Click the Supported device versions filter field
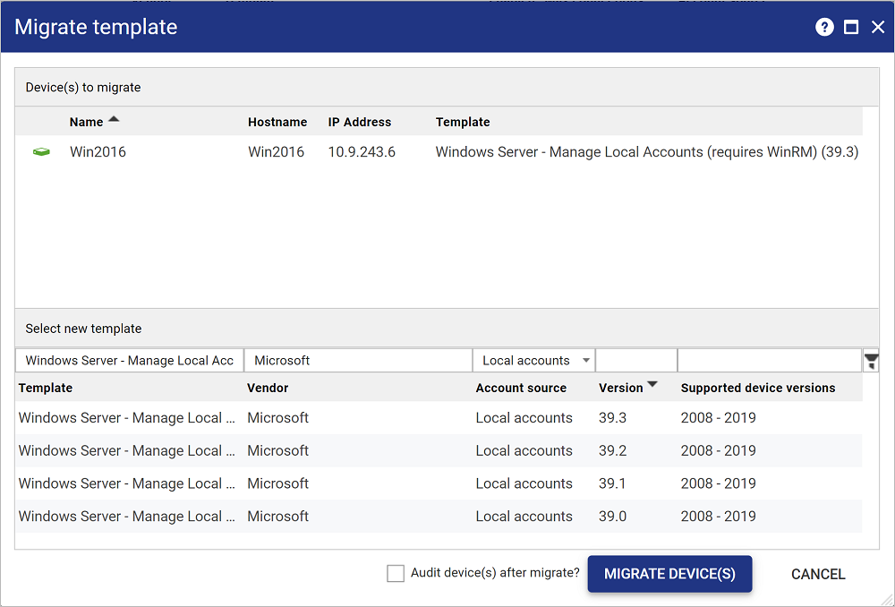 pyautogui.click(x=769, y=361)
